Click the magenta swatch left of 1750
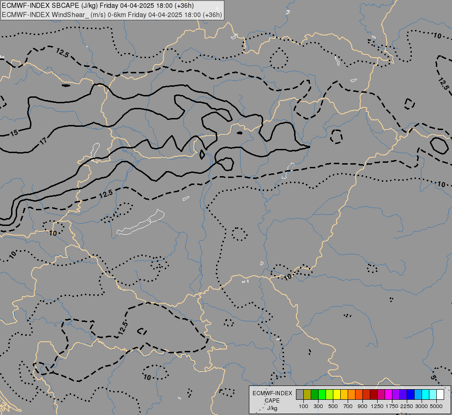This screenshot has height=415, width=452. click(388, 395)
